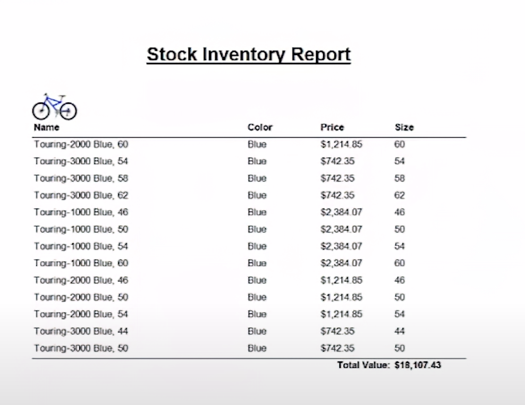Click the size 44 cell value

(x=400, y=331)
